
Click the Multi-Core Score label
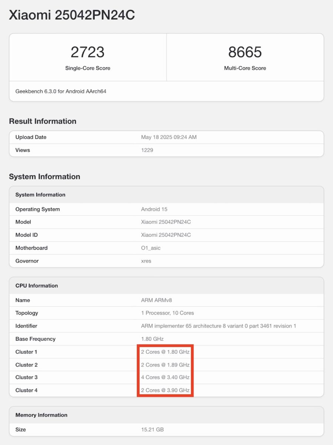[245, 68]
